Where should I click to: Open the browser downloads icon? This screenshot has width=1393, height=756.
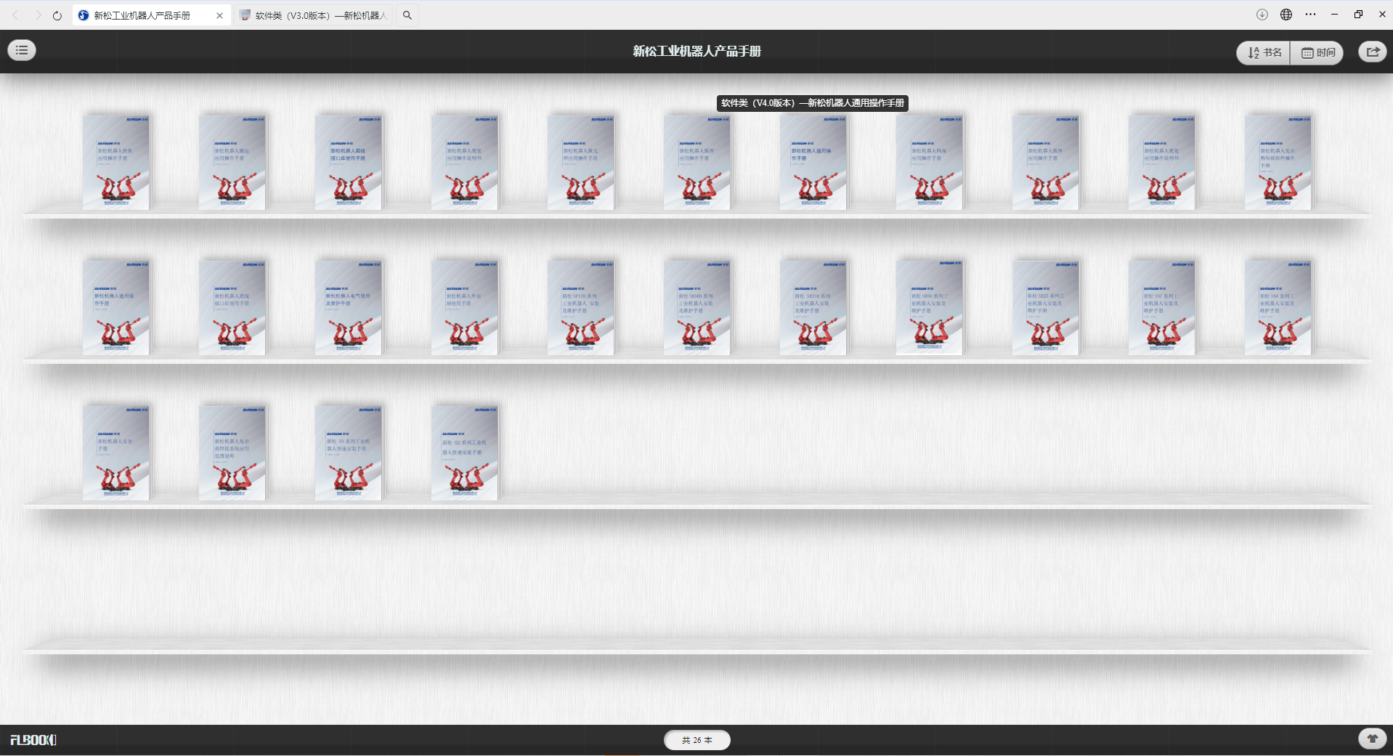coord(1262,15)
